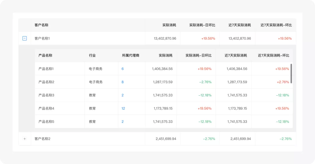This screenshot has width=315, height=164.
Task: Click the 行业 column header
Action: tap(92, 55)
